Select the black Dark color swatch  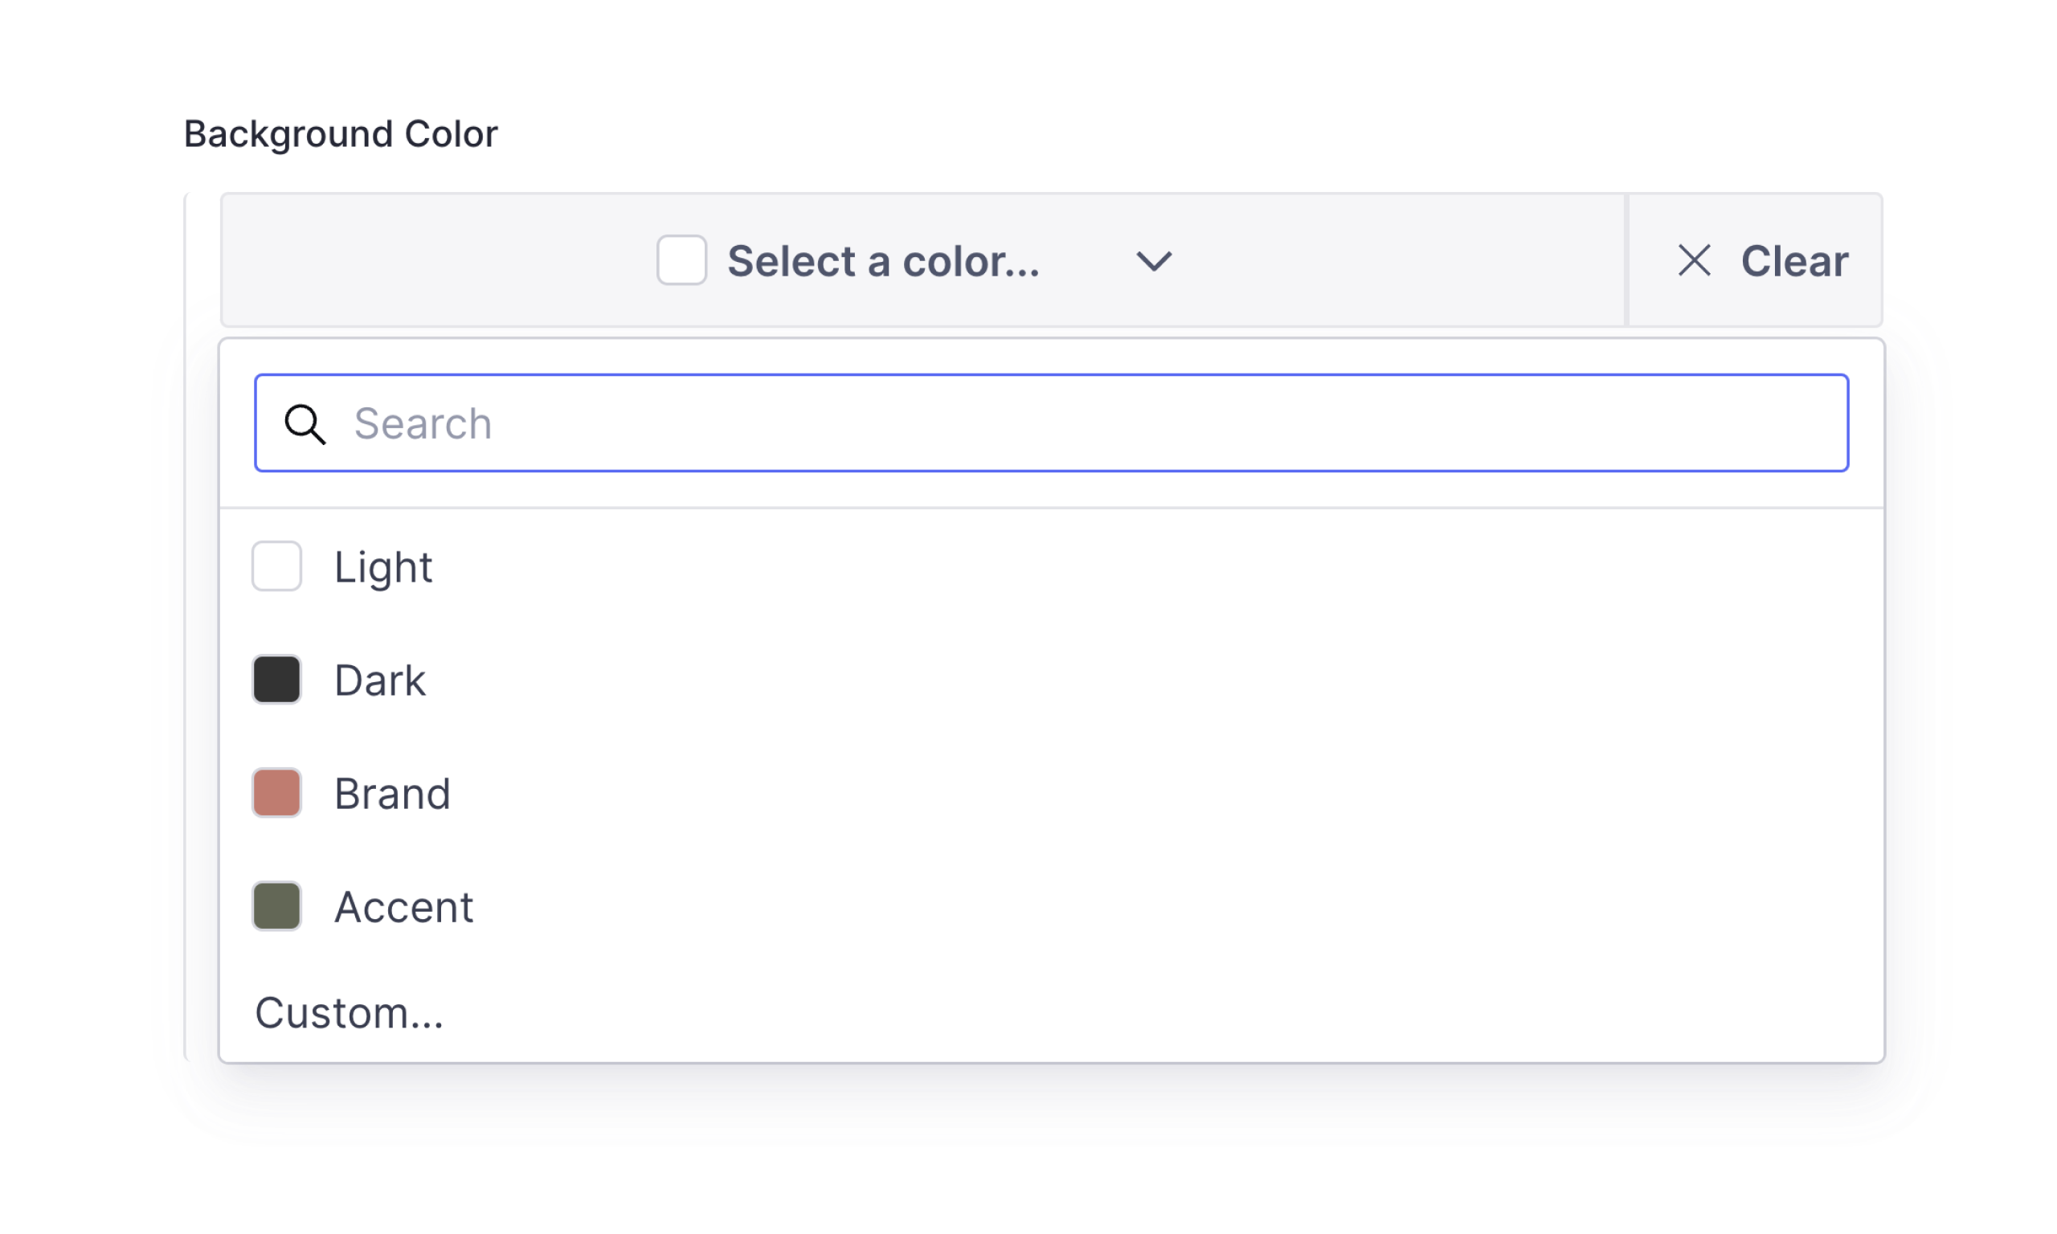(276, 680)
